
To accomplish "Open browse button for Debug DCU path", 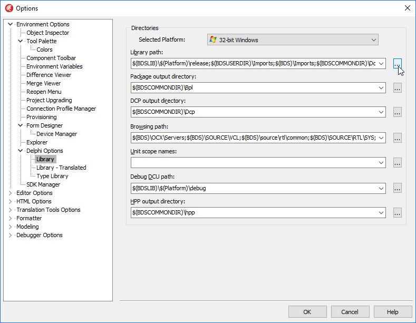I will (x=398, y=188).
